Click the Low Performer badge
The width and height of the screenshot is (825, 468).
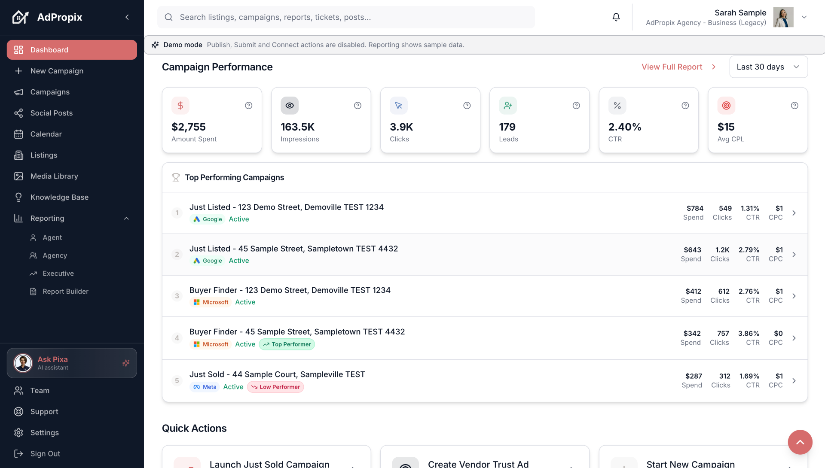[275, 387]
